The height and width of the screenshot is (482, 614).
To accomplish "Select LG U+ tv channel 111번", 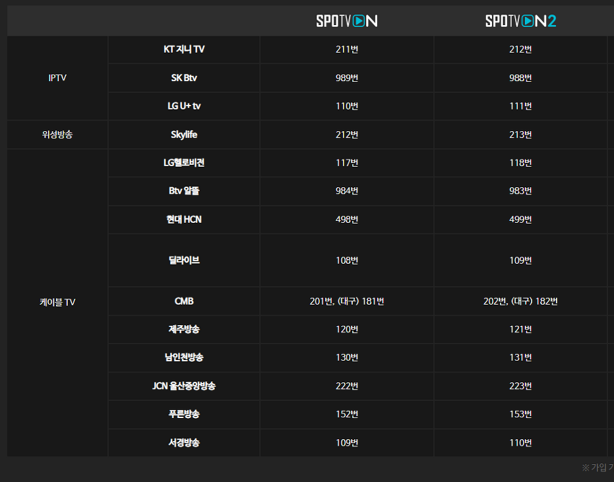I will pyautogui.click(x=520, y=106).
